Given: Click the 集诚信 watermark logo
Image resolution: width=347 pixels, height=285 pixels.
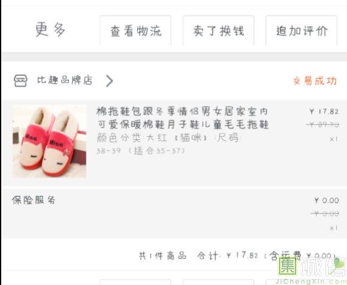Looking at the screenshot, I should tap(312, 267).
